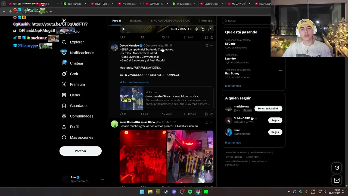The image size is (348, 196).
Task: Repost the top video post
Action: pos(142,37)
